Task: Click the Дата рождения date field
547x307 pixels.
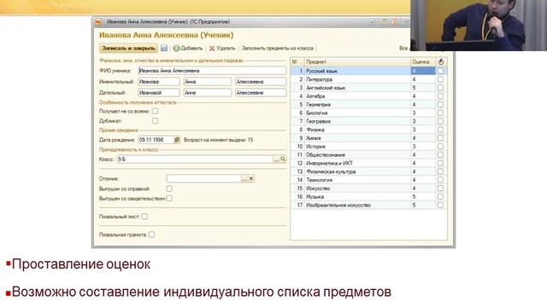Action: 156,140
